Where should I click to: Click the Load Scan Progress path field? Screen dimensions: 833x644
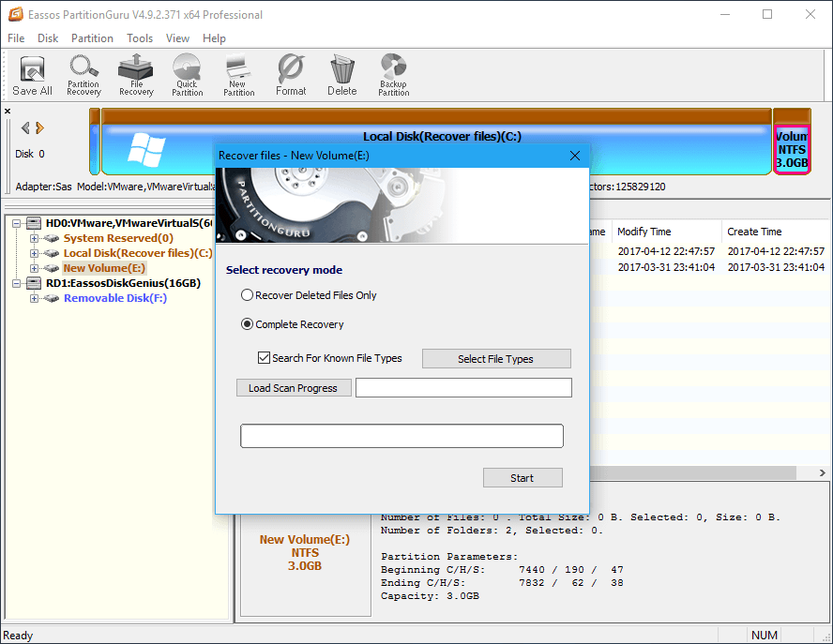coord(463,388)
